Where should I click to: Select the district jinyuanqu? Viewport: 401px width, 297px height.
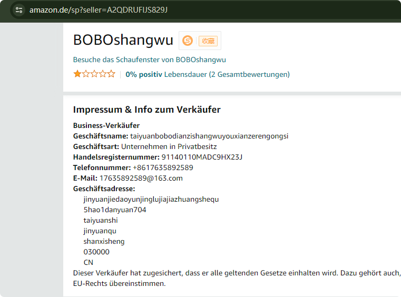tap(100, 231)
